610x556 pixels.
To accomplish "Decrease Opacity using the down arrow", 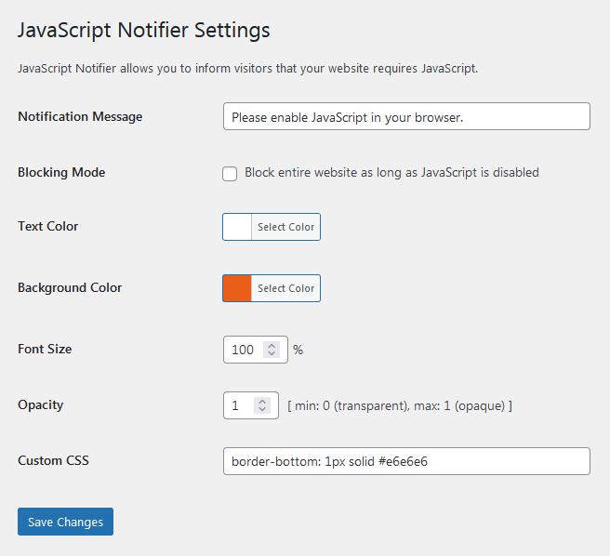I will [x=262, y=410].
